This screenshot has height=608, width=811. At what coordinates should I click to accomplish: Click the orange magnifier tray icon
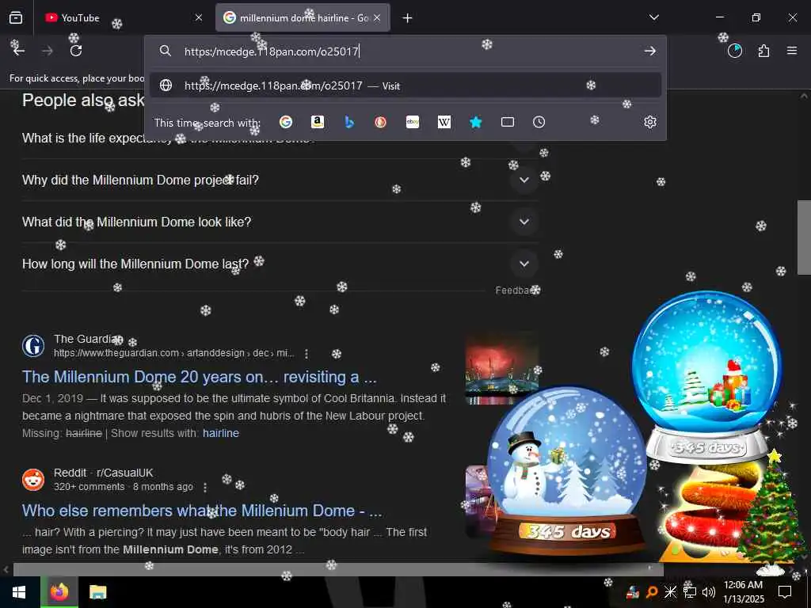[x=652, y=592]
